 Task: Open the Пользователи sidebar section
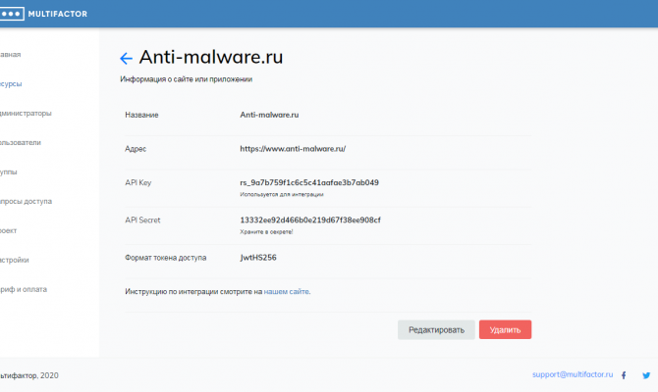21,142
